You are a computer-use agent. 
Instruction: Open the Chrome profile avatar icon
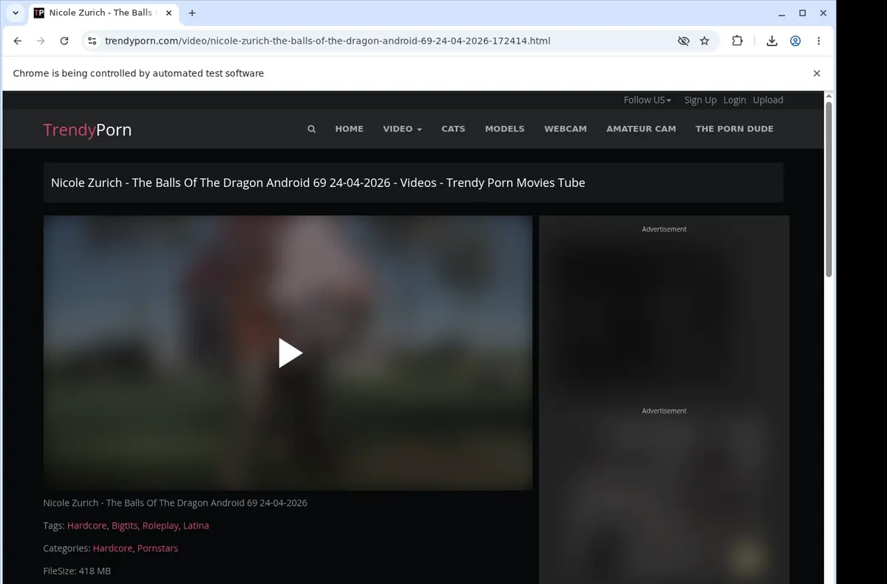tap(795, 41)
